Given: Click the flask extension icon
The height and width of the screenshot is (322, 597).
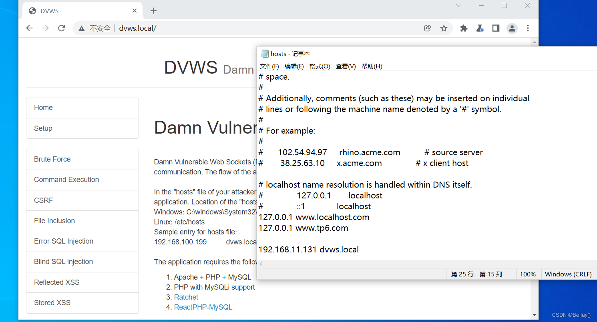Looking at the screenshot, I should (480, 28).
